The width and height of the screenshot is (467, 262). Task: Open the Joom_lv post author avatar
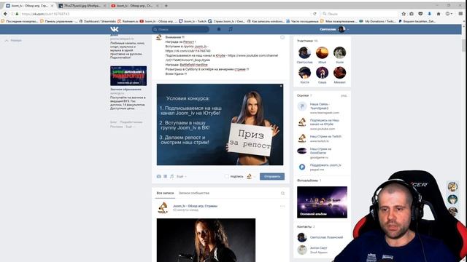pyautogui.click(x=163, y=207)
